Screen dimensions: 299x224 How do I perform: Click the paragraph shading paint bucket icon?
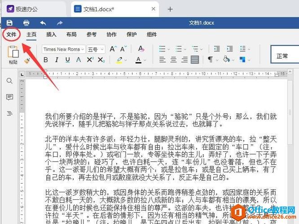[226, 60]
